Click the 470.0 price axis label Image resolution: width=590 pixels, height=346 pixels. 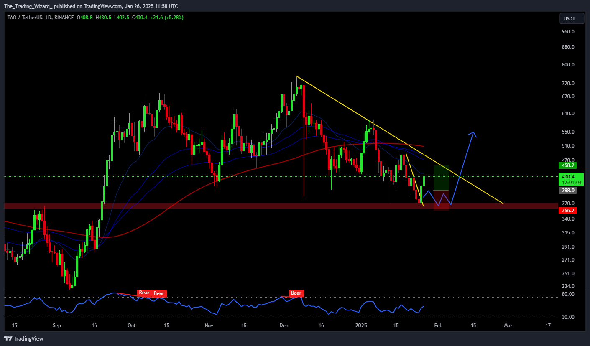pos(568,160)
